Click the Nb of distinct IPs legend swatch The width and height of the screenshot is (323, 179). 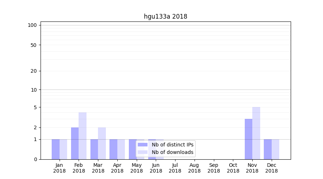click(x=142, y=145)
